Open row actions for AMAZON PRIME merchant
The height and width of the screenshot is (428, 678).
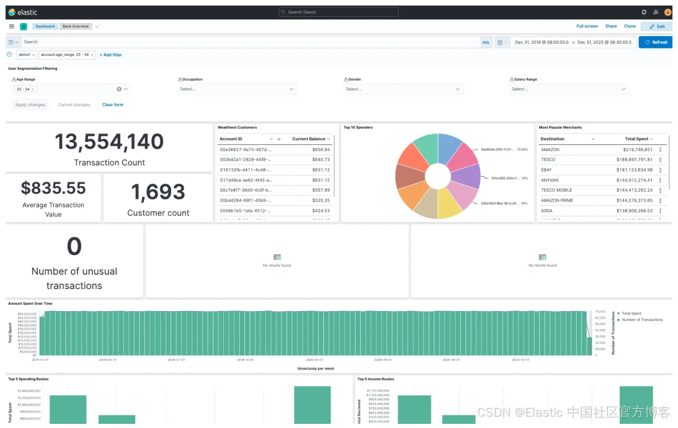(x=660, y=200)
